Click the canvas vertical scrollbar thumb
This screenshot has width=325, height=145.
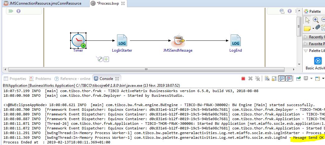click(x=299, y=26)
